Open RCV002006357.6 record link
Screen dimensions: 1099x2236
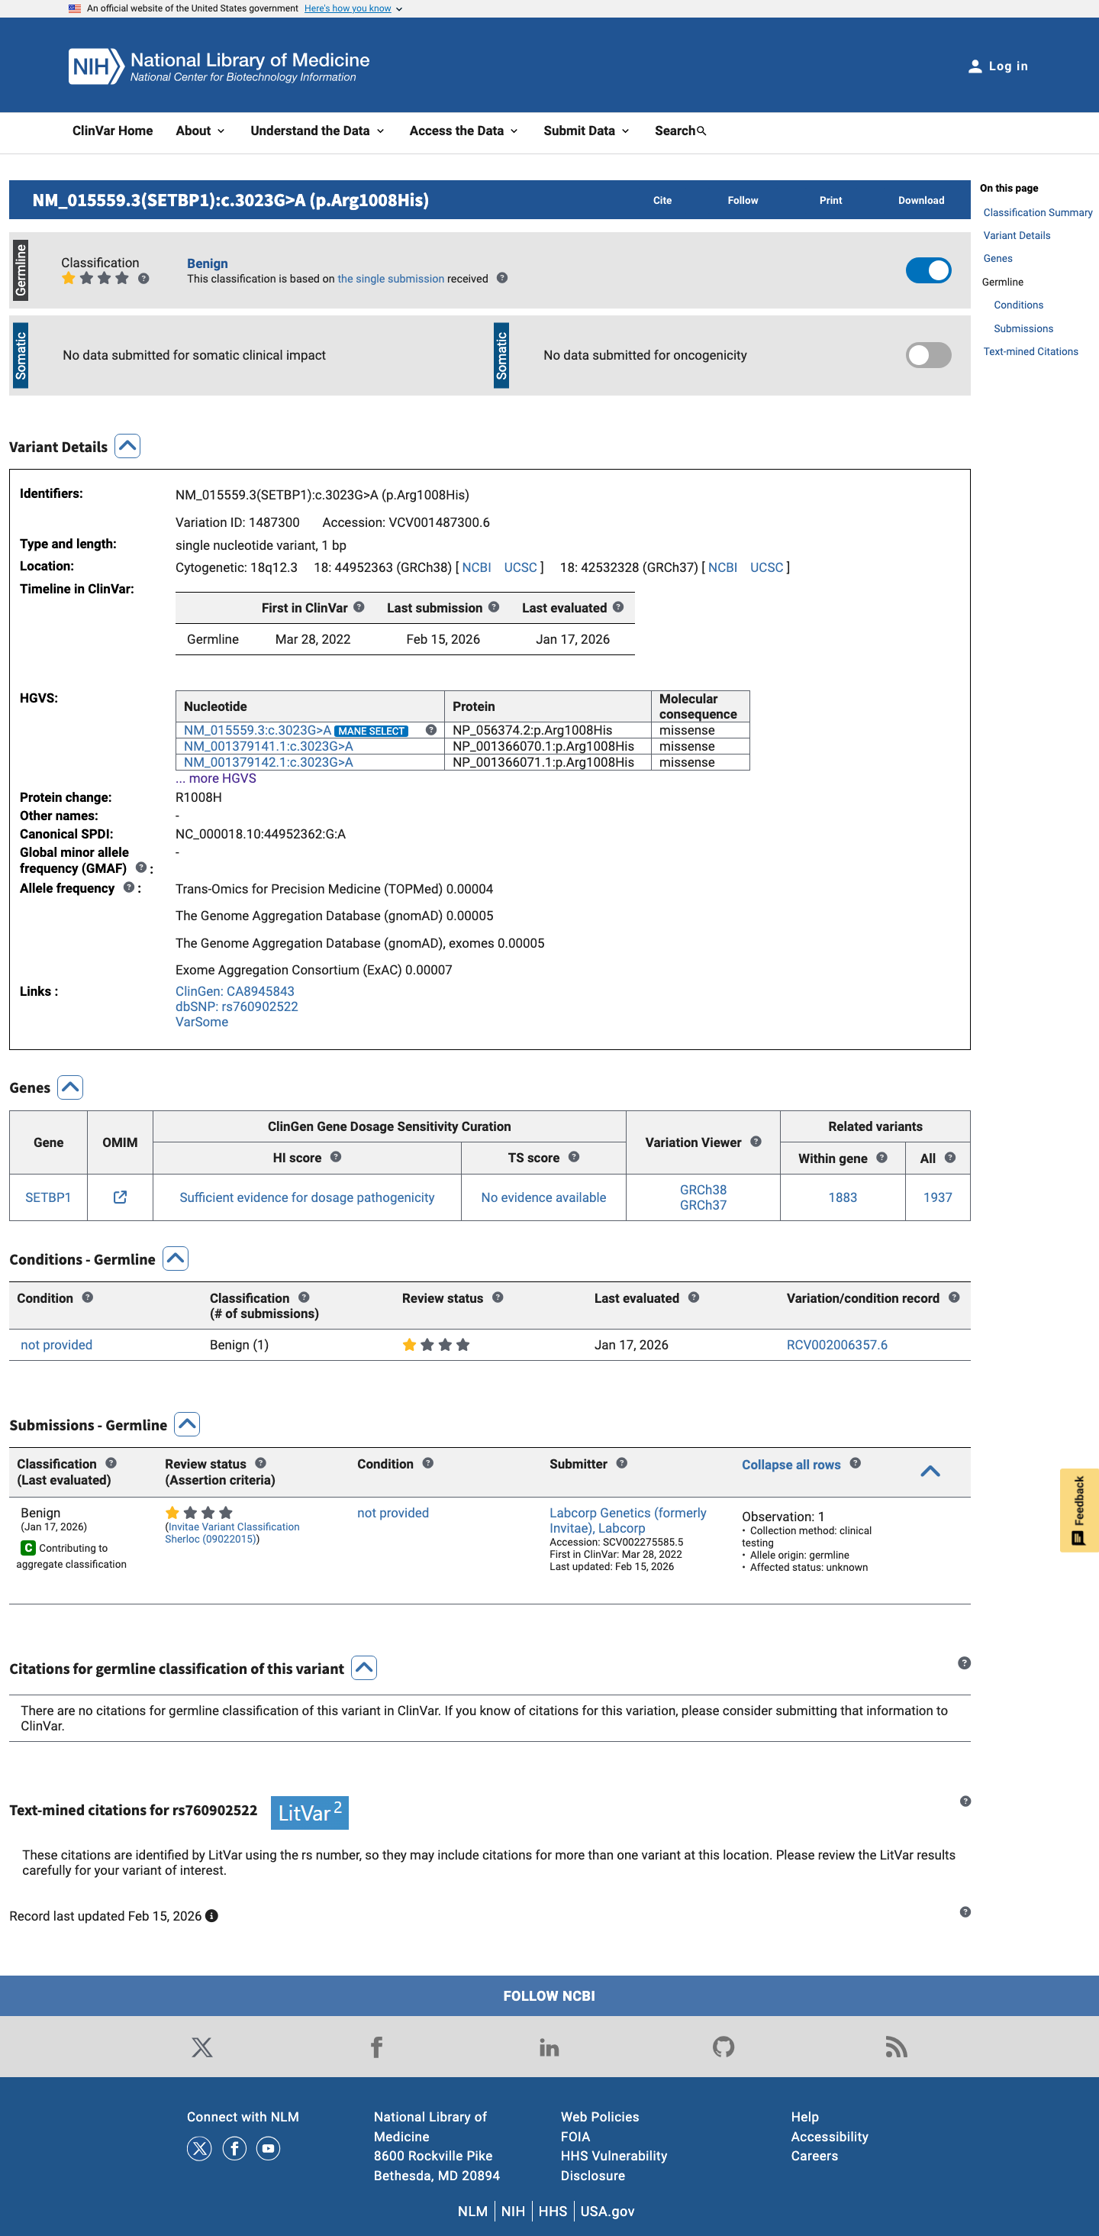(x=837, y=1345)
